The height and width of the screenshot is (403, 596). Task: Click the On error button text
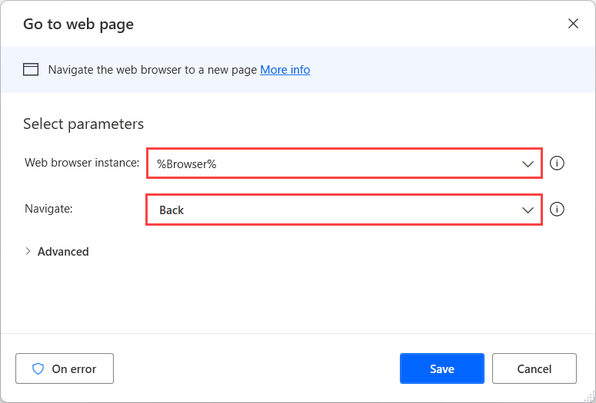(73, 369)
